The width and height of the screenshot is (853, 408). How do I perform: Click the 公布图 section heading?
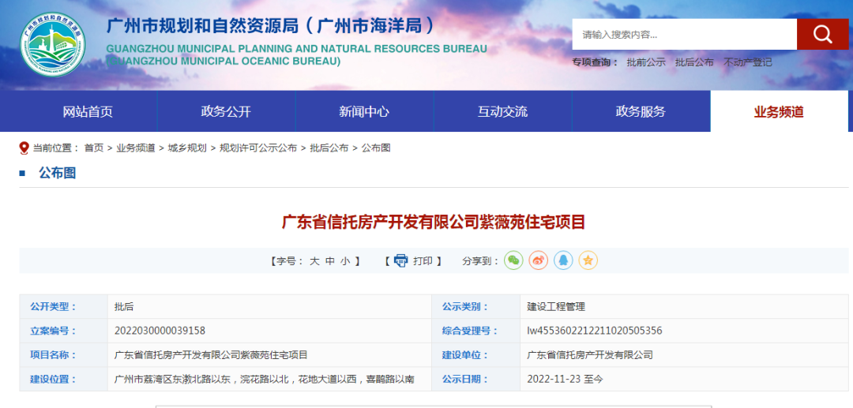pos(57,174)
